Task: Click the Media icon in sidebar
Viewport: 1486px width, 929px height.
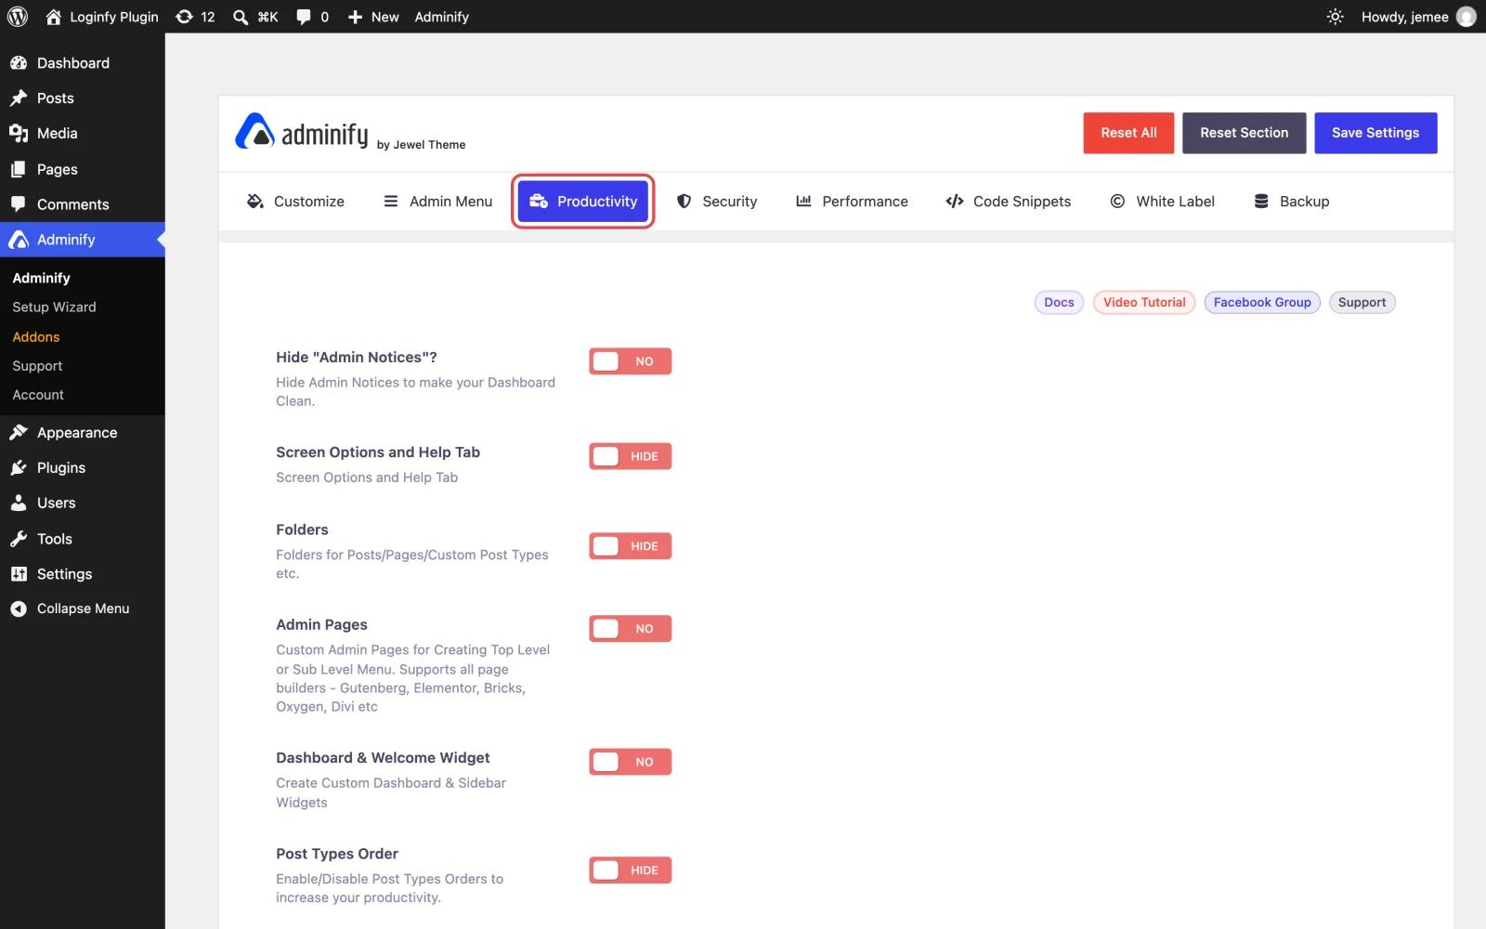Action: click(x=19, y=134)
